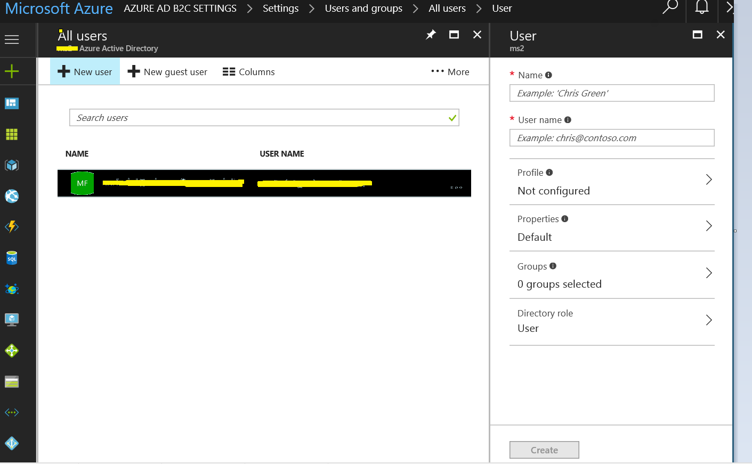Click the MF user avatar

[82, 183]
